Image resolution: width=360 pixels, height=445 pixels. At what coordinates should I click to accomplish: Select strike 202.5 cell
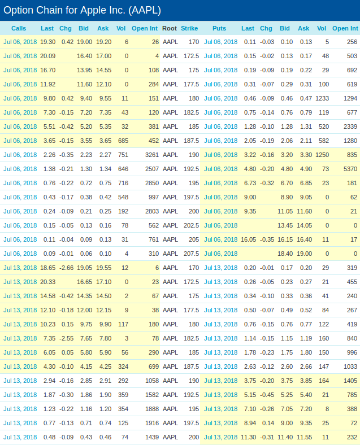point(192,226)
